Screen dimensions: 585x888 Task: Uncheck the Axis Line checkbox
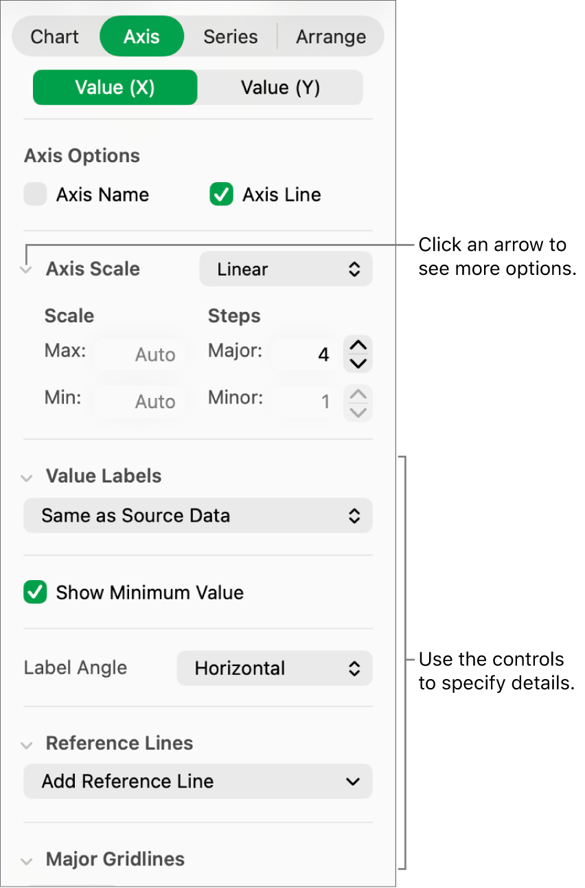click(x=222, y=195)
